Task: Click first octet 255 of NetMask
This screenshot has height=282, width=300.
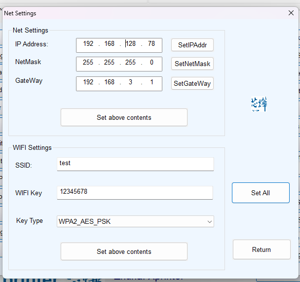Action: point(88,63)
